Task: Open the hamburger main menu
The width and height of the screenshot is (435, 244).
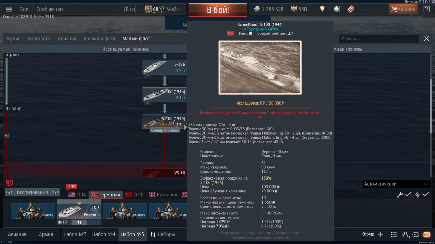Action: pos(9,9)
